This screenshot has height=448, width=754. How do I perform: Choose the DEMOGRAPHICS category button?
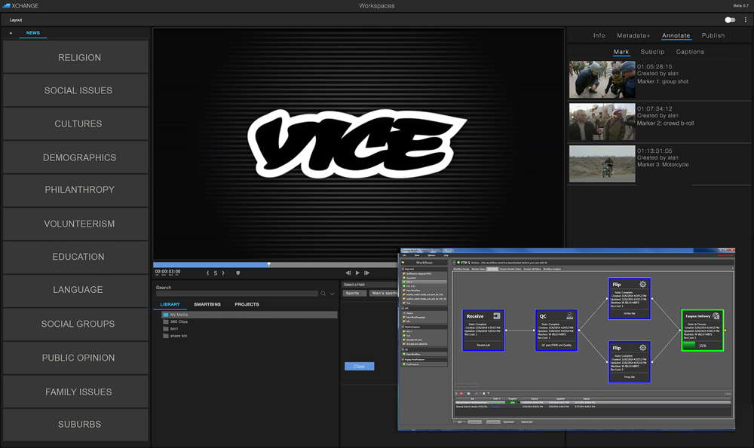[76, 157]
